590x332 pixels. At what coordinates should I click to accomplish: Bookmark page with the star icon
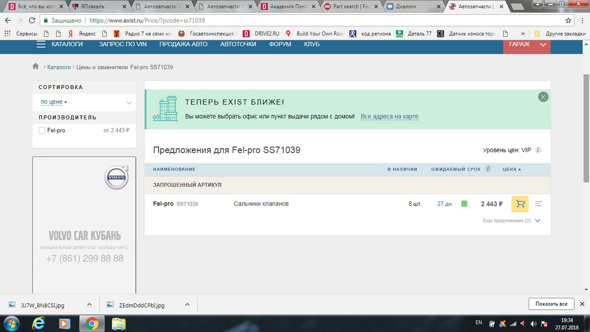point(568,20)
